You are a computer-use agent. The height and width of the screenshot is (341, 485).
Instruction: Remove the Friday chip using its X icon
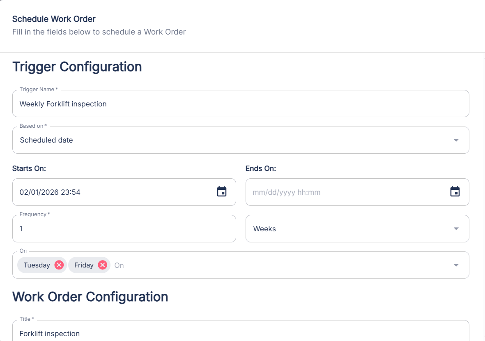[x=103, y=265]
